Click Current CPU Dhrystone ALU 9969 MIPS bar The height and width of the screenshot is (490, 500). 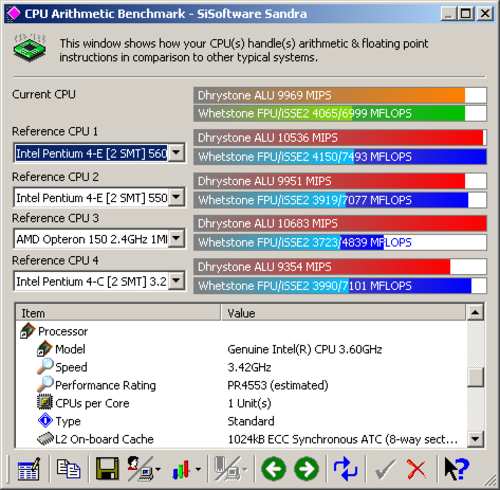(x=340, y=95)
